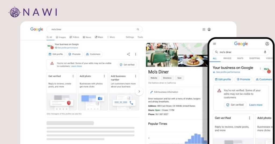Open the Google apps grid icon
275x144 pixels.
[204, 29]
